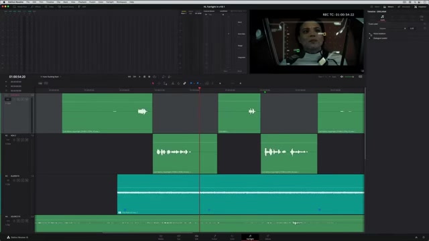429x241 pixels.
Task: Mute track A3 in track header
Action: (x=27, y=180)
